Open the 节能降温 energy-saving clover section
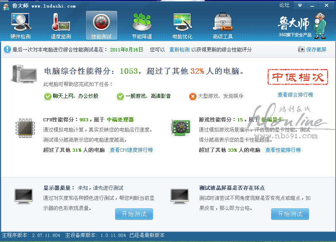 point(142,26)
